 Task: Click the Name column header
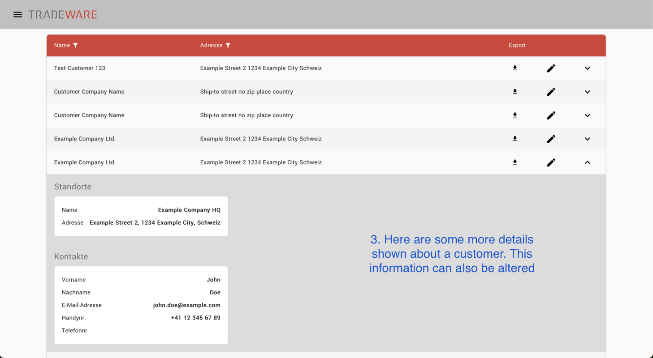coord(62,45)
